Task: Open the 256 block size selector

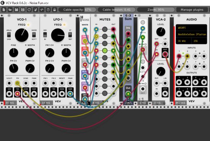Action: coord(199,41)
